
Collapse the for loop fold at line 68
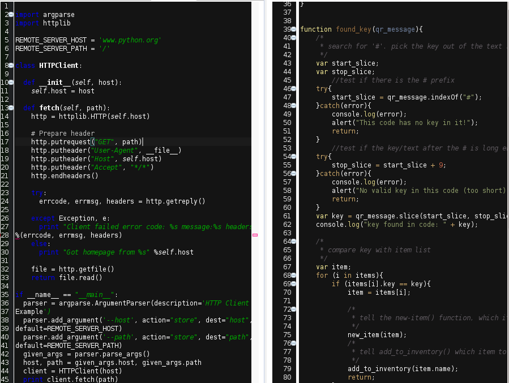pos(294,276)
